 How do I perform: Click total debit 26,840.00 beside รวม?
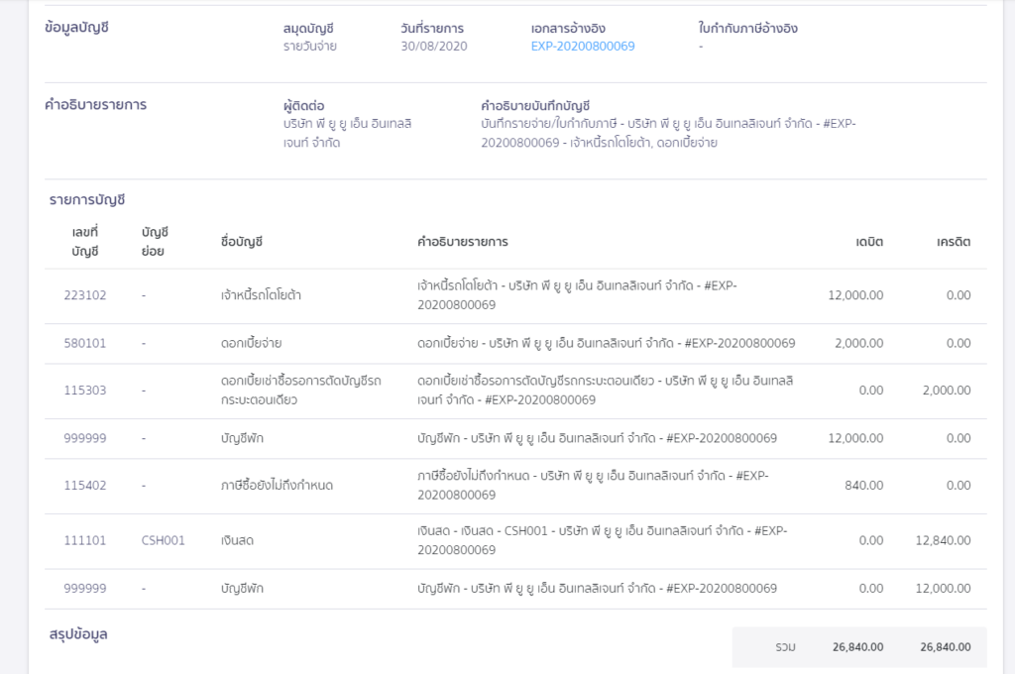857,647
